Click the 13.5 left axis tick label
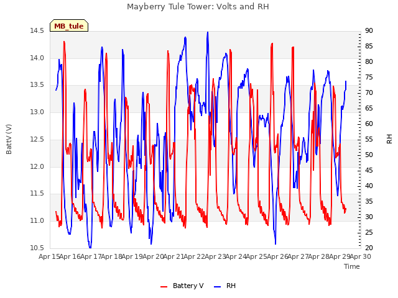The image size is (398, 298). pyautogui.click(x=37, y=85)
